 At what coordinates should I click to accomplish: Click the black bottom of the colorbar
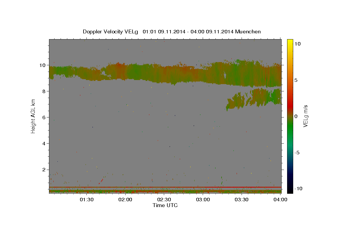click(x=290, y=191)
